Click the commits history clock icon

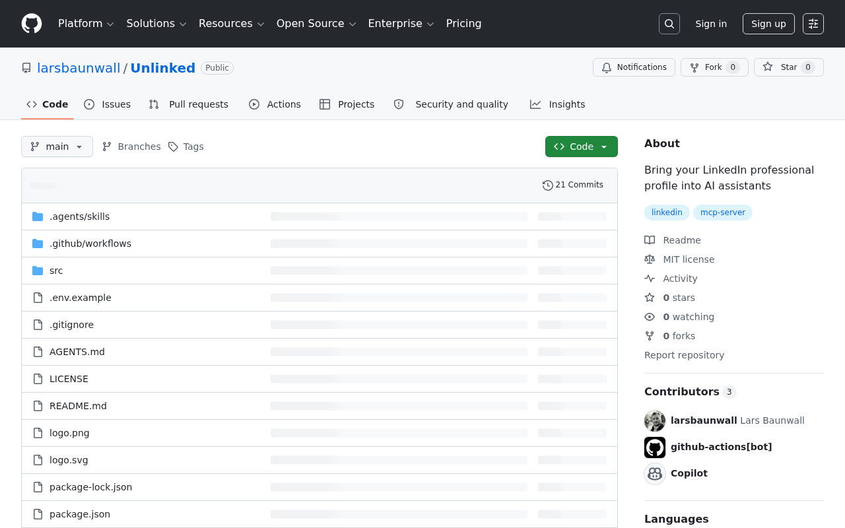[547, 185]
